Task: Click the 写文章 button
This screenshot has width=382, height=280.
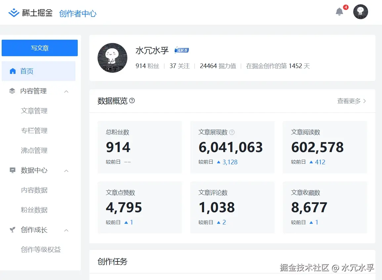Action: click(x=40, y=48)
